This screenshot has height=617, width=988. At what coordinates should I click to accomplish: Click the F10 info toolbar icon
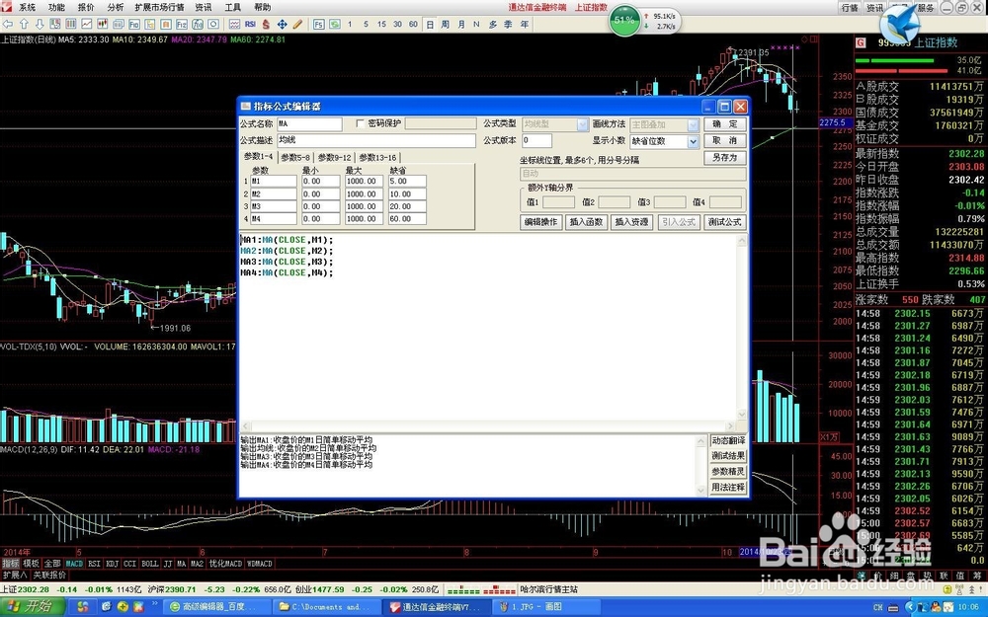tap(133, 24)
